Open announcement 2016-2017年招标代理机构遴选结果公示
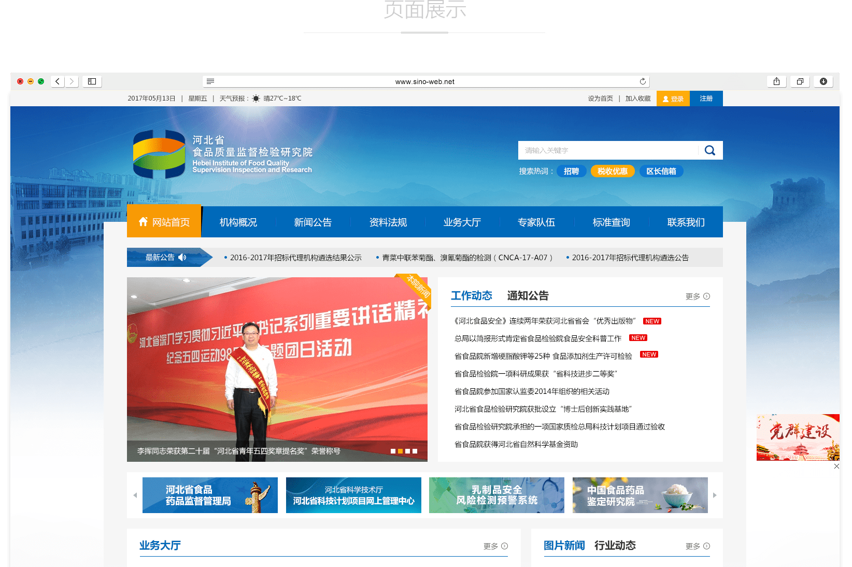 (x=296, y=258)
